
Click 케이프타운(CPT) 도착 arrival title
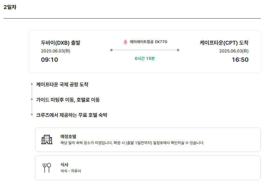pos(224,43)
